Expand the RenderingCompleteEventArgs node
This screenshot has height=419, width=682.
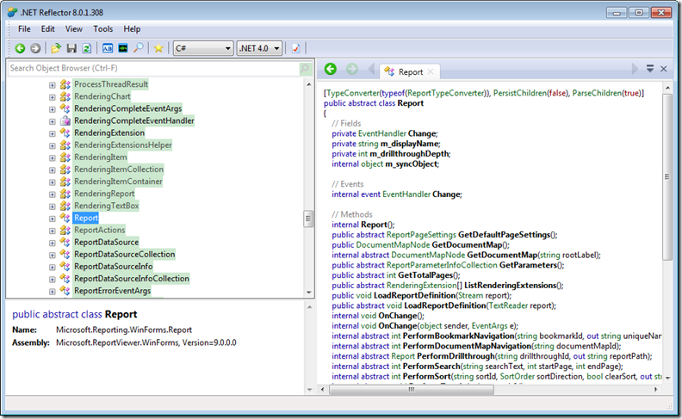tap(53, 109)
